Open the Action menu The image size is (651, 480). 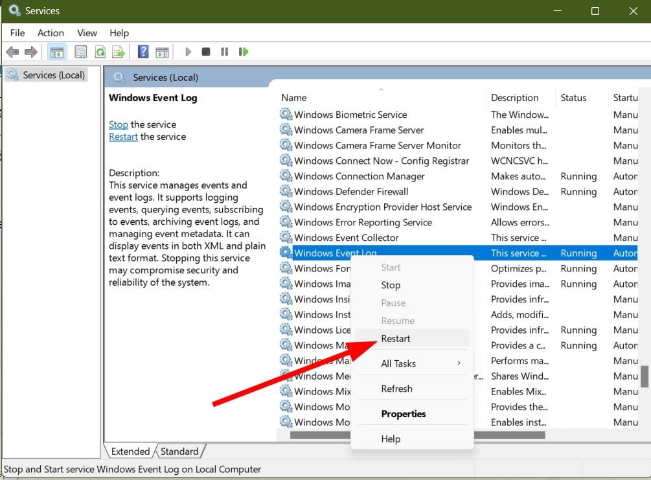click(51, 33)
